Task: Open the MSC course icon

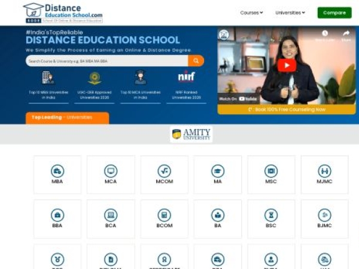Action: [x=271, y=171]
